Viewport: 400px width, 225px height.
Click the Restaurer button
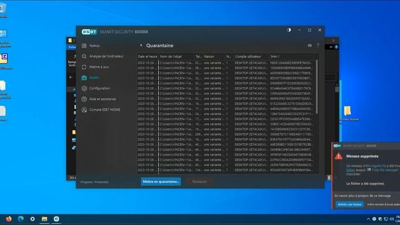pos(200,182)
